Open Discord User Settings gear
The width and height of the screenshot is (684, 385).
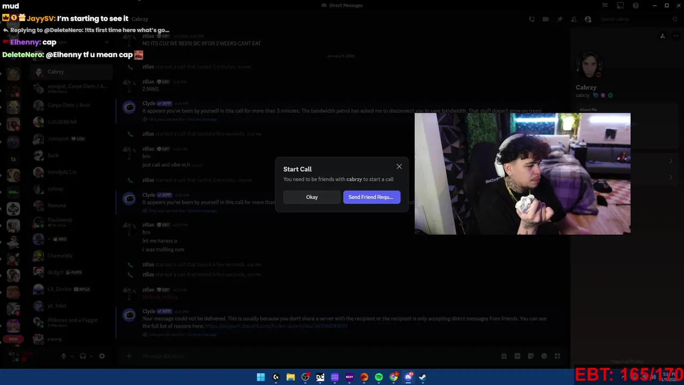coord(102,356)
